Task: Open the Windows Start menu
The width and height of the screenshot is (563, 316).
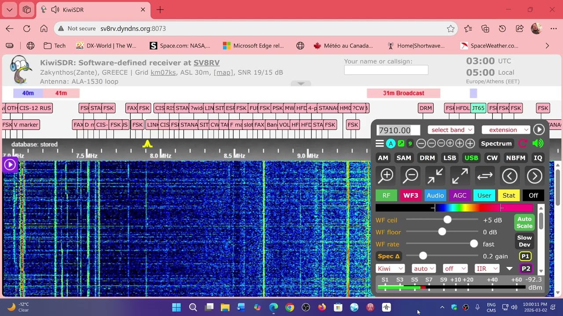Action: (176, 307)
